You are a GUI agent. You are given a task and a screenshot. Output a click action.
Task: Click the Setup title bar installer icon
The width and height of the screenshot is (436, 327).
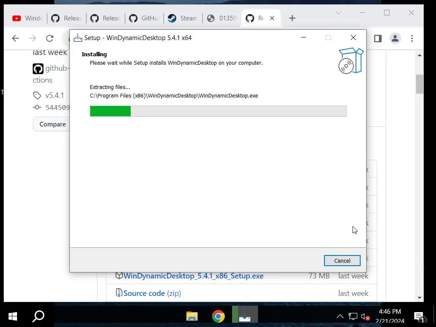pyautogui.click(x=77, y=38)
